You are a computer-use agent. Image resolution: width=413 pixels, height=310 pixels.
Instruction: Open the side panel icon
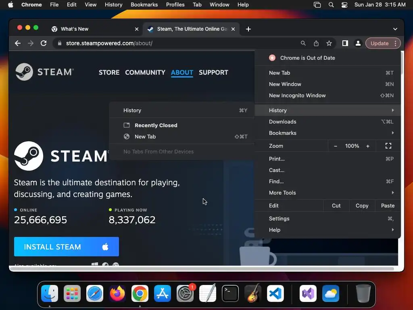pyautogui.click(x=345, y=43)
